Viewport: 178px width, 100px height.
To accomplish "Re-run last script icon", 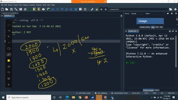I will tap(48, 9).
